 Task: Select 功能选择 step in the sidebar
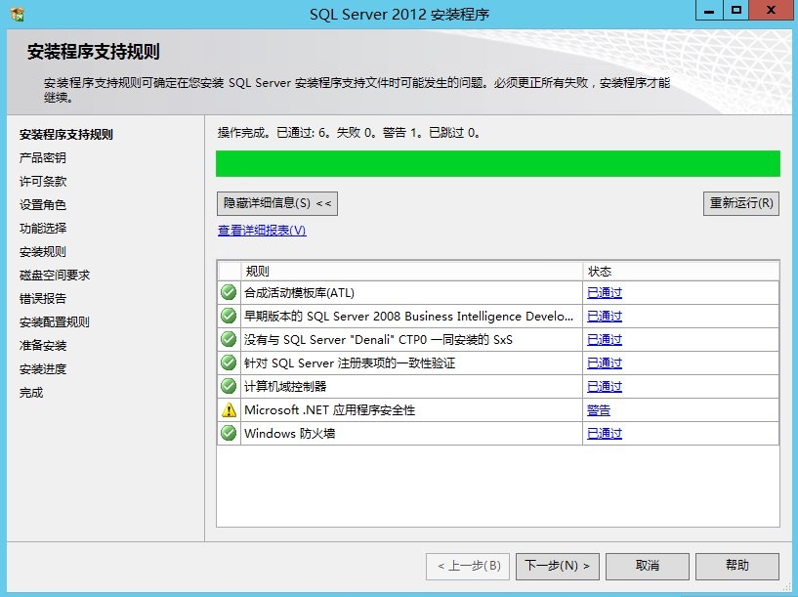(x=43, y=228)
